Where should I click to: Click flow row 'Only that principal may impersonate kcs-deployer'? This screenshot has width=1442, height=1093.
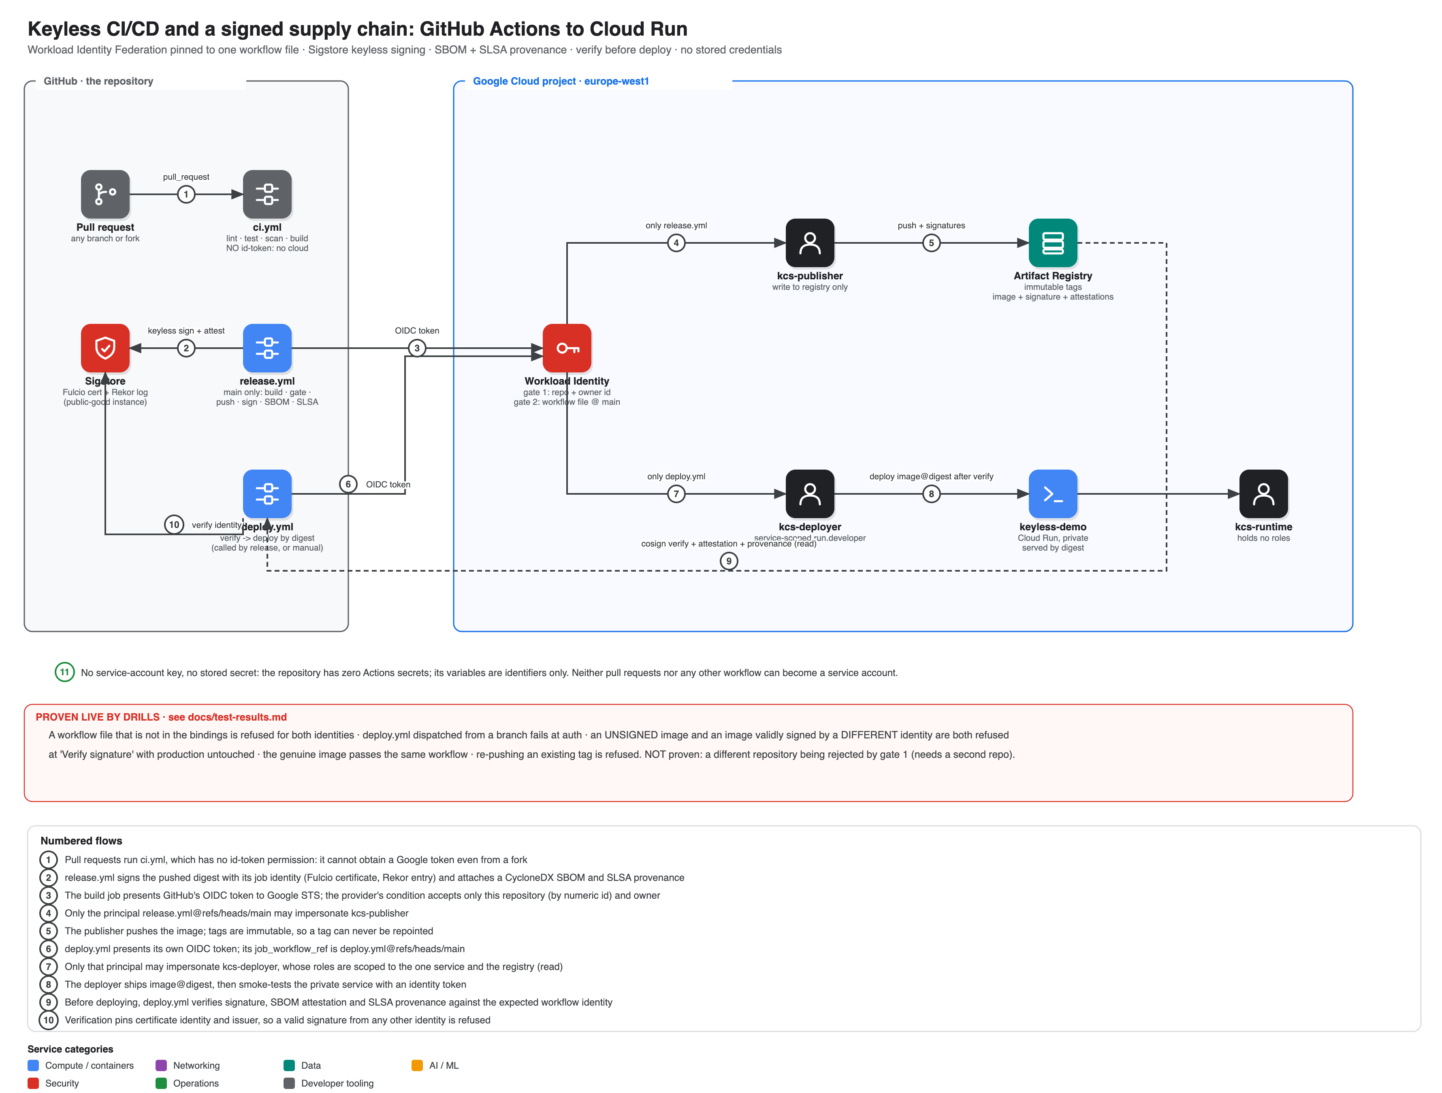[x=313, y=967]
